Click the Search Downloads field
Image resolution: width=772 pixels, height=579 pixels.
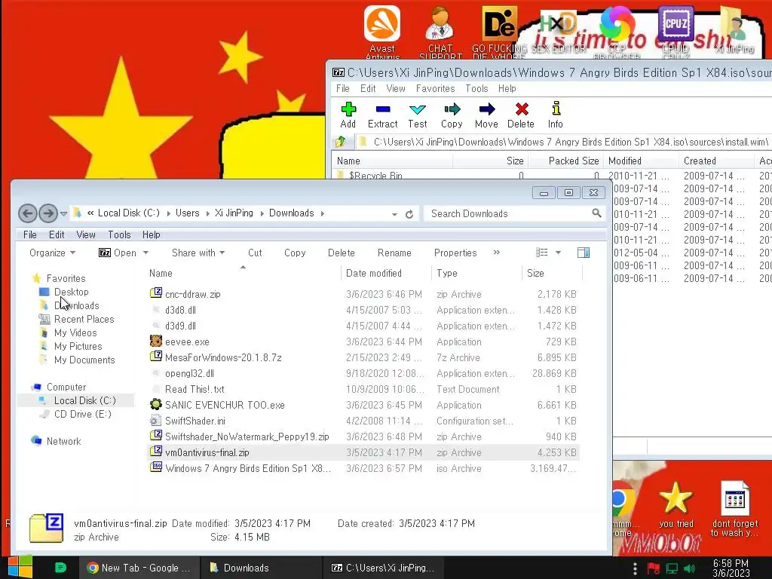(x=514, y=213)
